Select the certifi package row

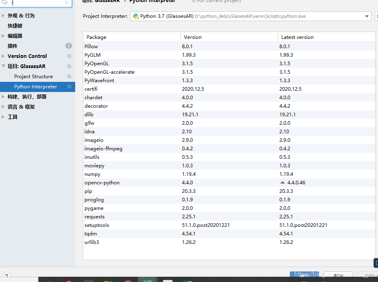point(229,89)
